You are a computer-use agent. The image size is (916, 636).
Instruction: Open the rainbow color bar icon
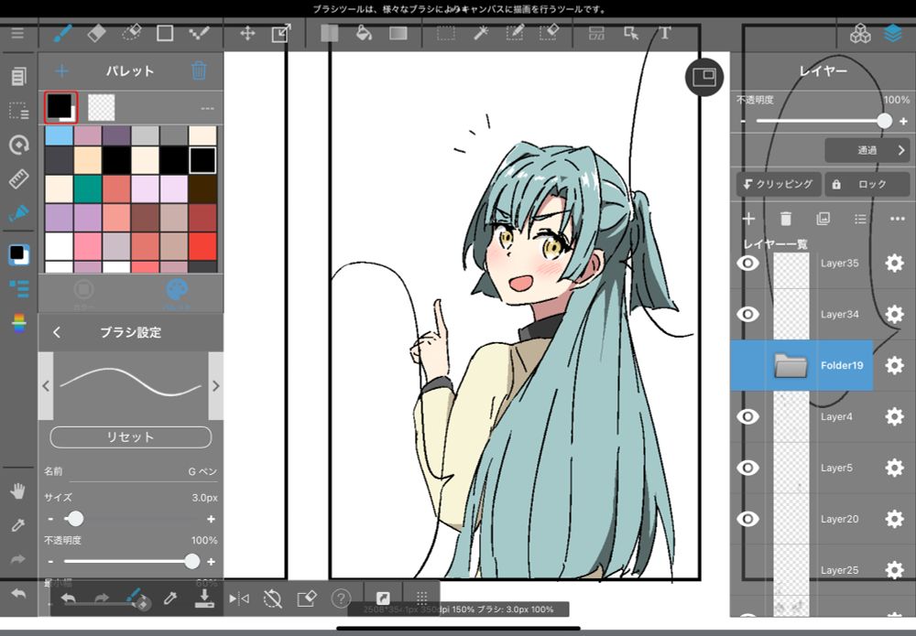click(x=18, y=323)
